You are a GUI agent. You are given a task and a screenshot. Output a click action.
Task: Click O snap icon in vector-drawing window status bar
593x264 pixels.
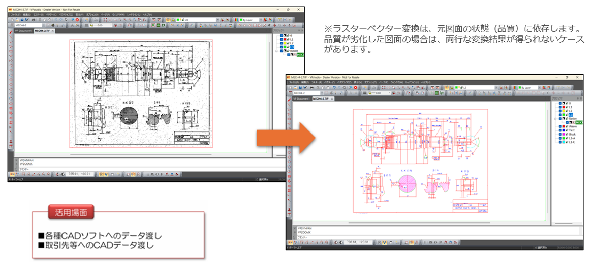(435, 242)
